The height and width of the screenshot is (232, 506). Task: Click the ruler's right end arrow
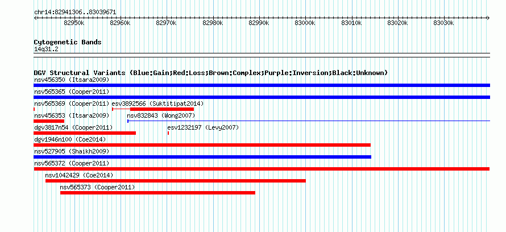click(488, 18)
